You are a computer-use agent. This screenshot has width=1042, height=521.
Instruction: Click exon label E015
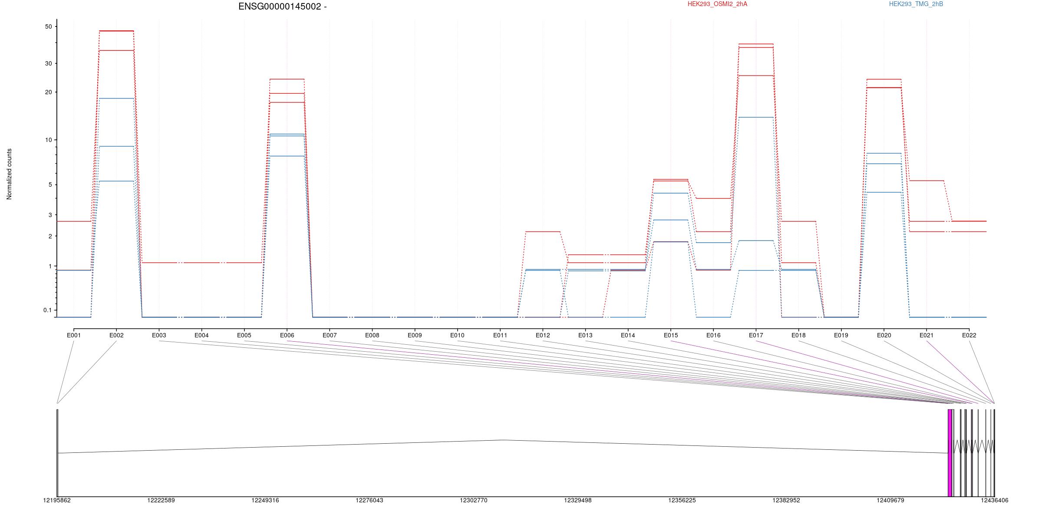pyautogui.click(x=671, y=335)
